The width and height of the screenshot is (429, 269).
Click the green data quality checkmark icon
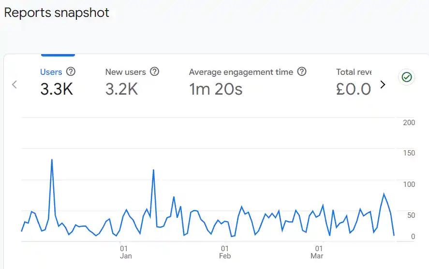point(407,77)
